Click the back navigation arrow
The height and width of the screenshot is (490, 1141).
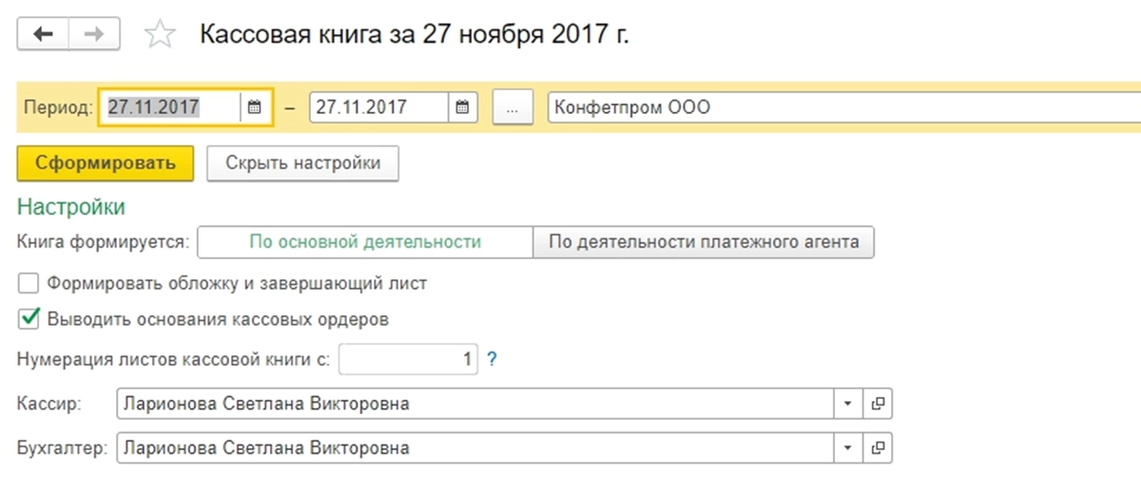pyautogui.click(x=43, y=34)
